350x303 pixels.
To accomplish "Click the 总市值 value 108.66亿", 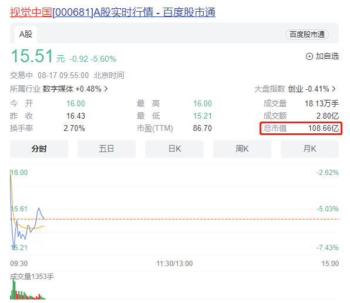I will [x=324, y=128].
